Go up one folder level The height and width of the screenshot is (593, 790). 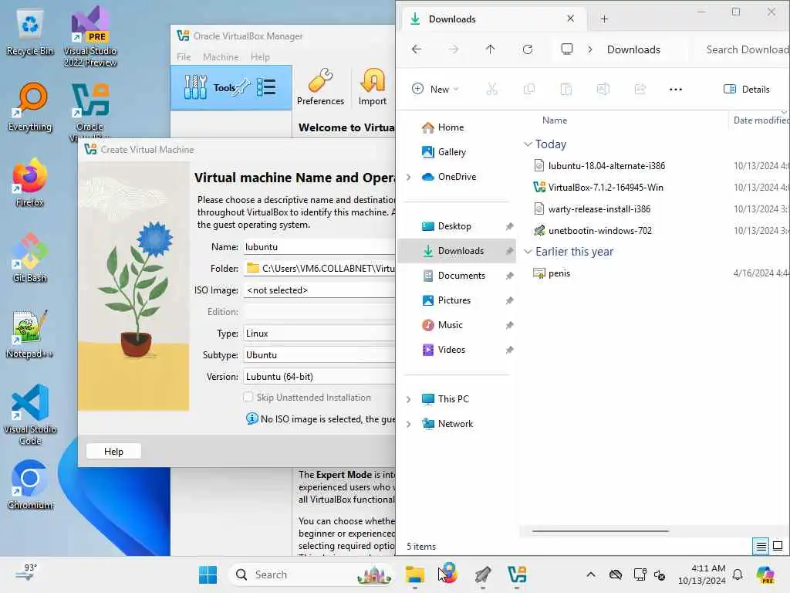490,49
